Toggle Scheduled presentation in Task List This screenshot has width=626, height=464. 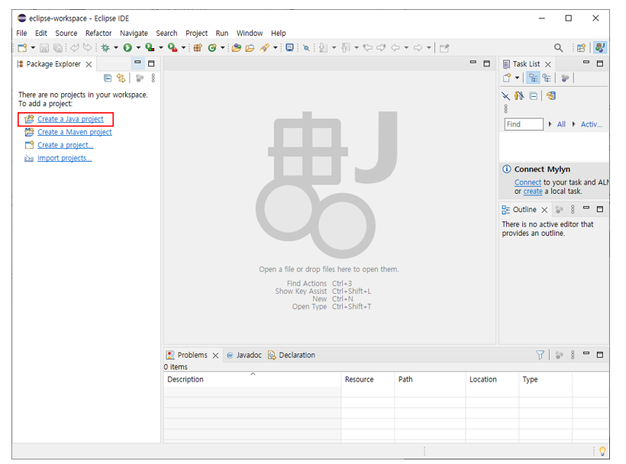click(x=547, y=78)
